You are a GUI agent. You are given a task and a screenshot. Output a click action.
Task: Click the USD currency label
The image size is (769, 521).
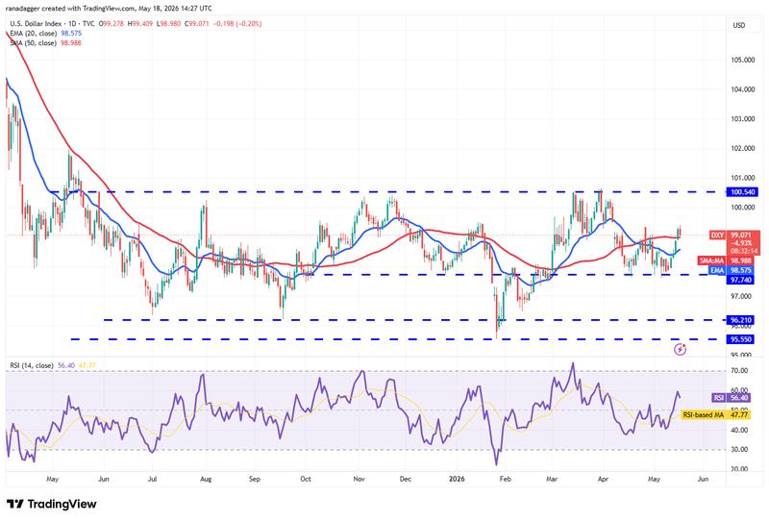coord(739,26)
